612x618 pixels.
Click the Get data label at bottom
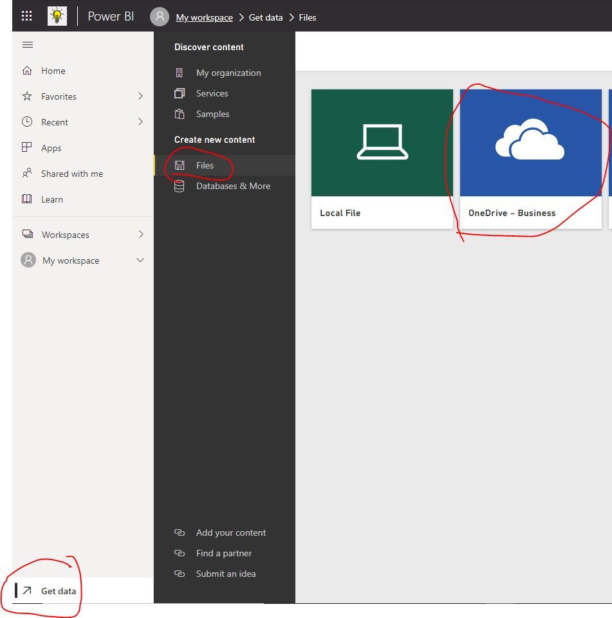59,591
